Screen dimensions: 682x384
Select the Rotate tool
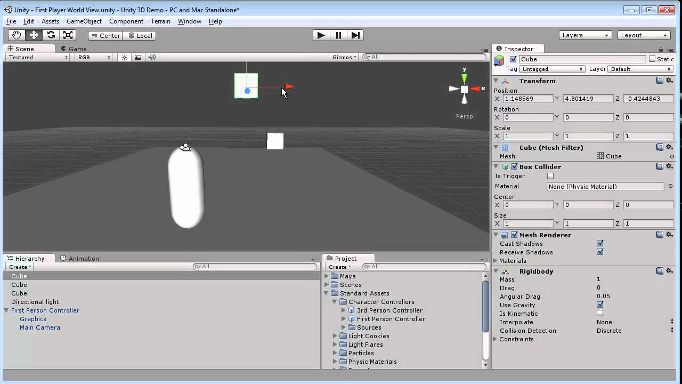point(51,35)
